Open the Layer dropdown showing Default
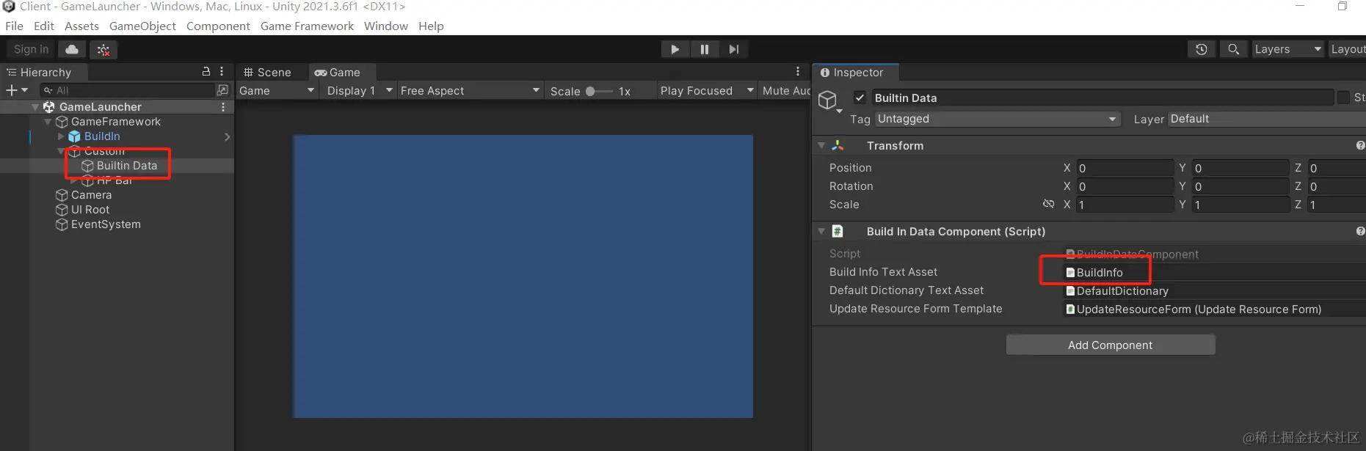The height and width of the screenshot is (451, 1366). pos(1267,119)
